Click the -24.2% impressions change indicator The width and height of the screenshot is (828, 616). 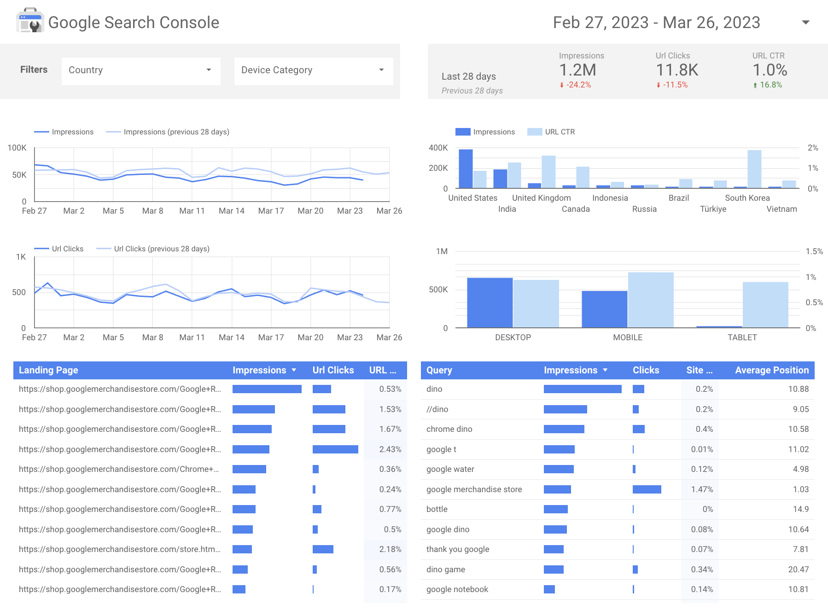[575, 85]
